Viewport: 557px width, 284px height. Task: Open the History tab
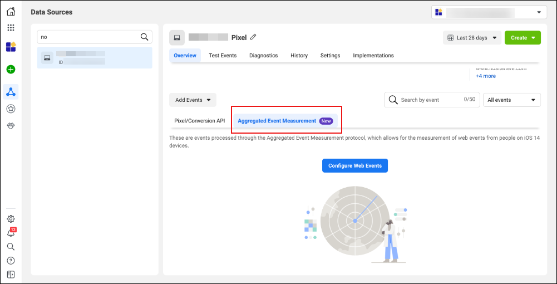[x=299, y=56]
